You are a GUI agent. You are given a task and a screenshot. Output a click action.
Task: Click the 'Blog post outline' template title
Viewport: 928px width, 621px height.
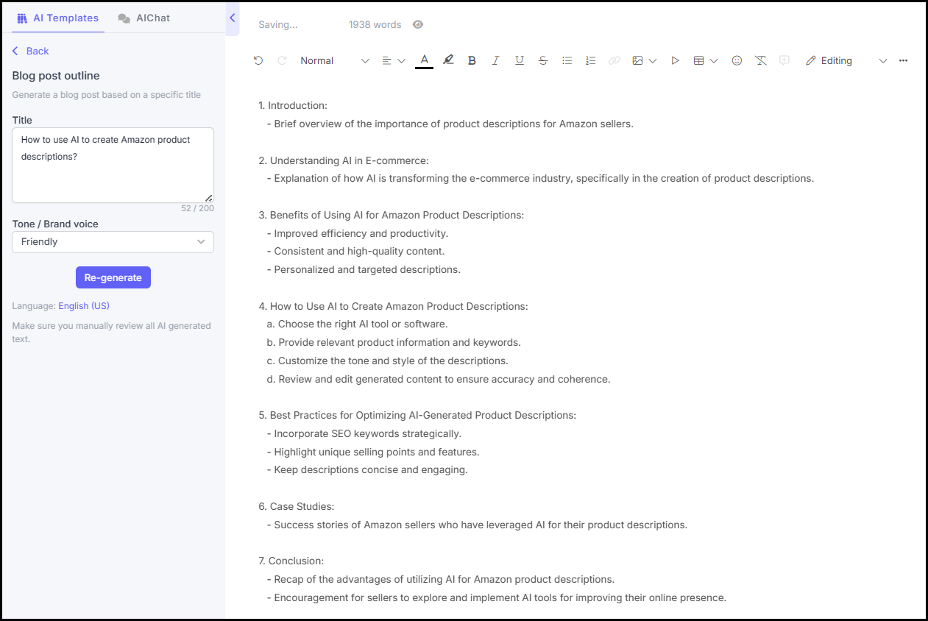tap(56, 76)
